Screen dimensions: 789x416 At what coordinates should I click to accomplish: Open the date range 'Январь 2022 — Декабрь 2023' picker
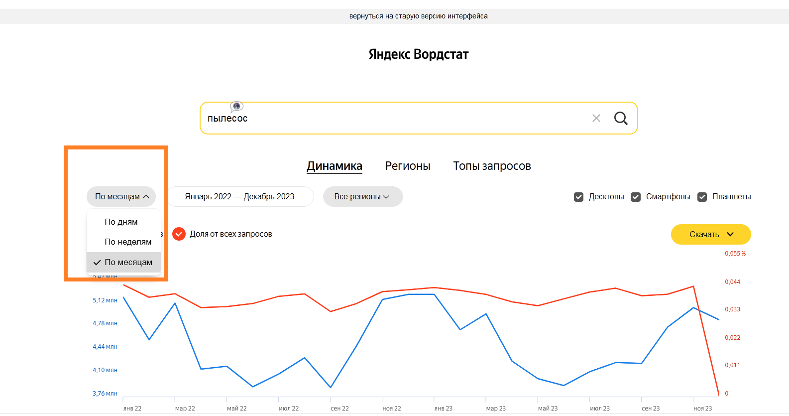tap(240, 197)
